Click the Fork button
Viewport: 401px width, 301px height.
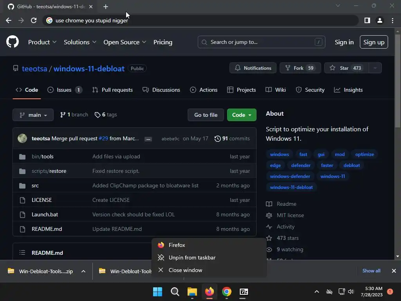[x=300, y=68]
